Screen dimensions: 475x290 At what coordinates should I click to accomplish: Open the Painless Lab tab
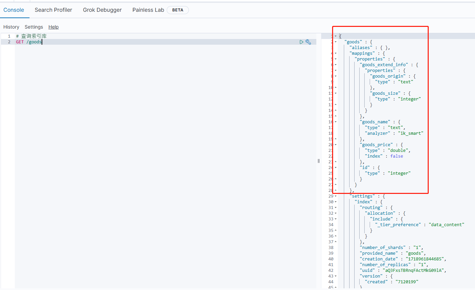(x=148, y=10)
